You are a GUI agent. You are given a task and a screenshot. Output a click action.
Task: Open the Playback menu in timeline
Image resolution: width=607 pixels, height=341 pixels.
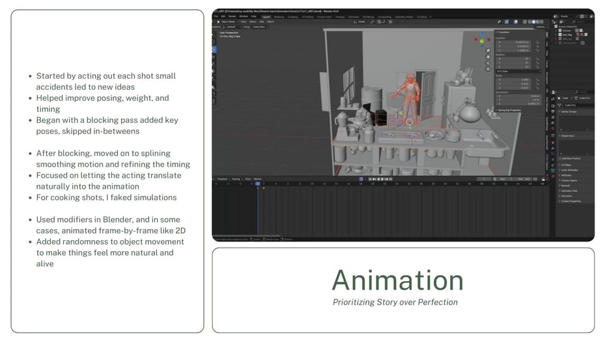[223, 179]
